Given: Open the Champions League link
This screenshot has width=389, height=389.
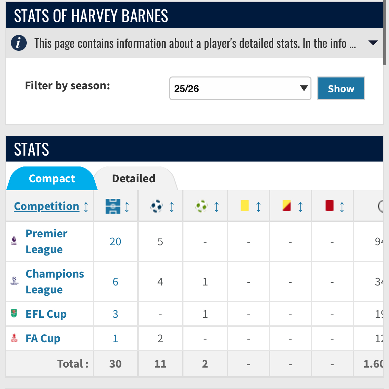Looking at the screenshot, I should tap(55, 282).
